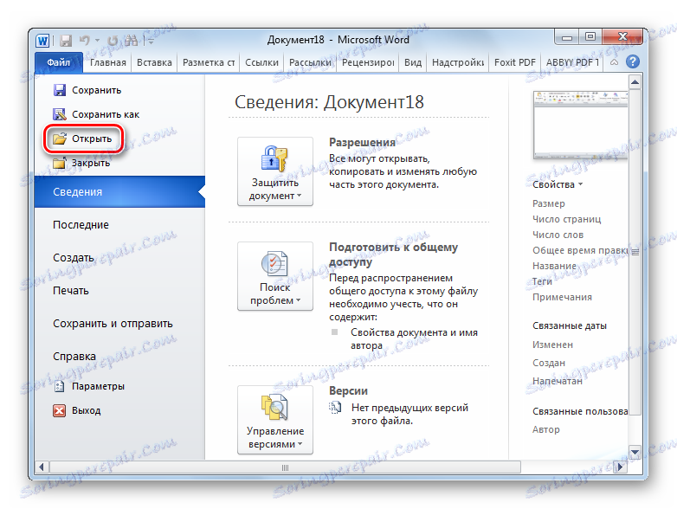This screenshot has width=677, height=509.
Task: Select Сохранить menu entry text
Action: [x=96, y=90]
